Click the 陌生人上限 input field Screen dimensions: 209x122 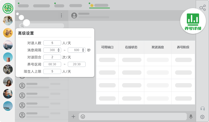[52, 71]
